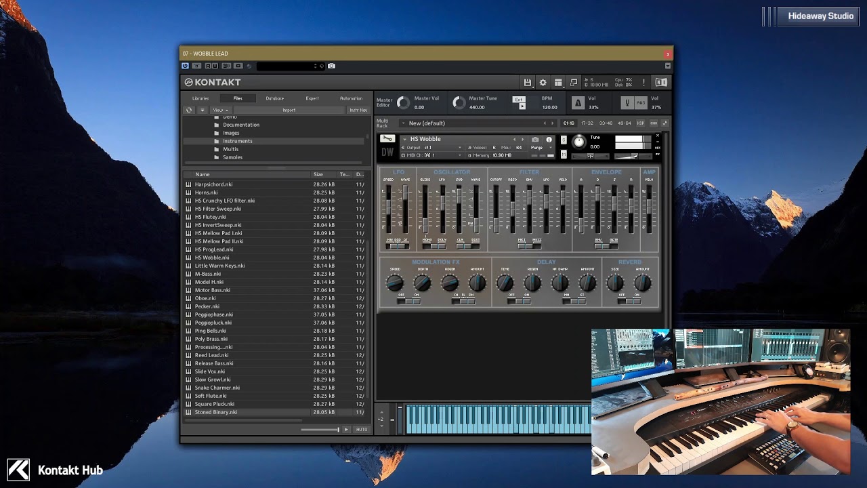Click the instrument snapshot camera icon

pos(535,140)
